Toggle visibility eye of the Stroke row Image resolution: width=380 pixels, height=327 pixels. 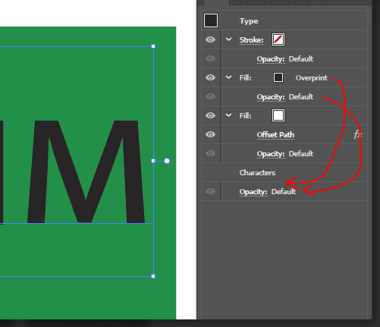click(x=210, y=39)
